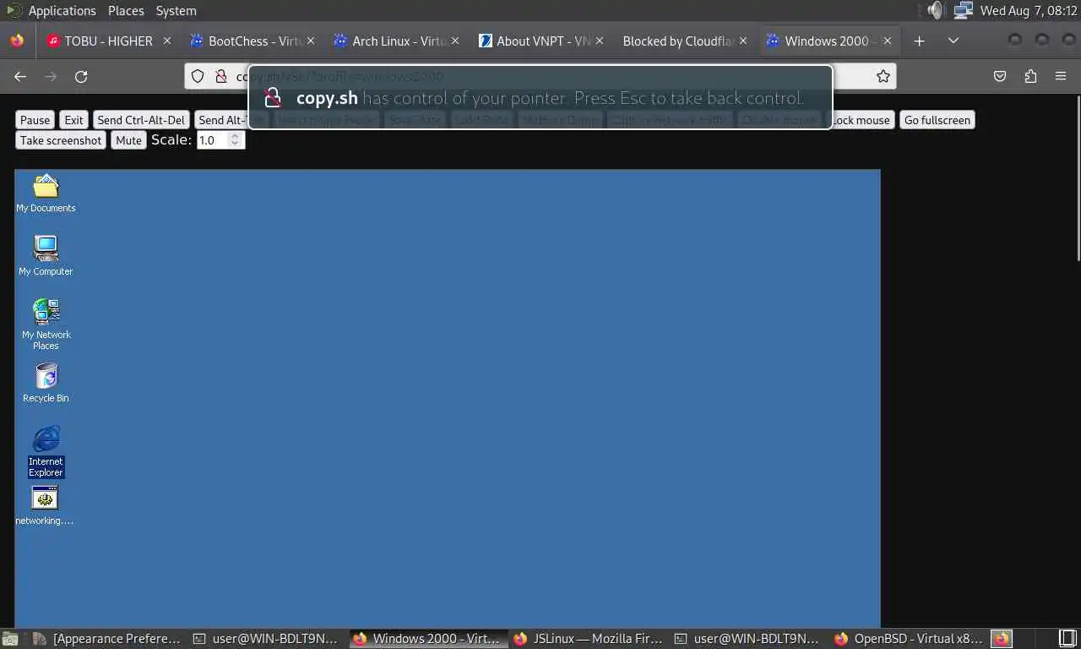Switch to JSLinux Mozilla Firefox taskbar window

[589, 639]
